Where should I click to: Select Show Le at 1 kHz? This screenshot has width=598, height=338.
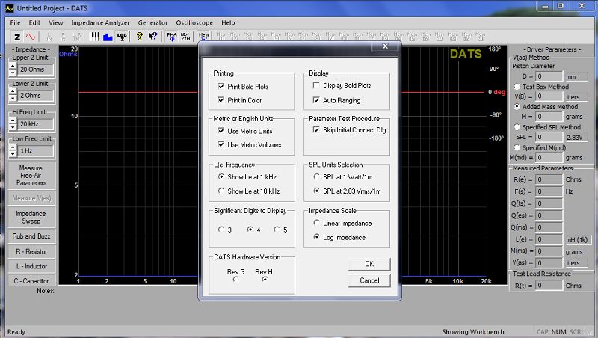click(x=221, y=176)
